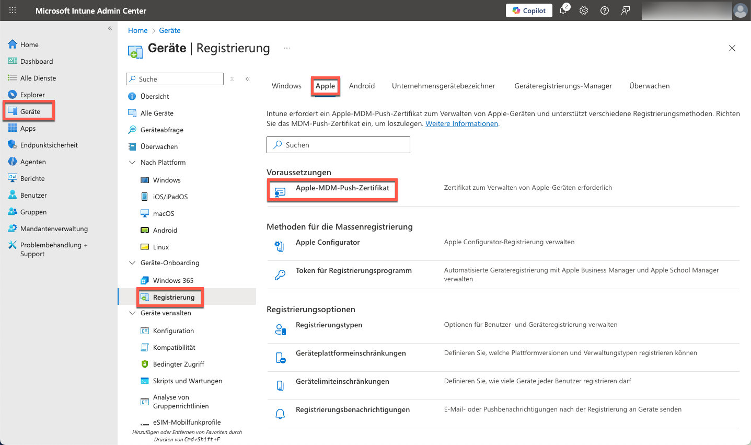The image size is (751, 445).
Task: Open iOS/iPadOS under Nach Plattform
Action: [170, 197]
